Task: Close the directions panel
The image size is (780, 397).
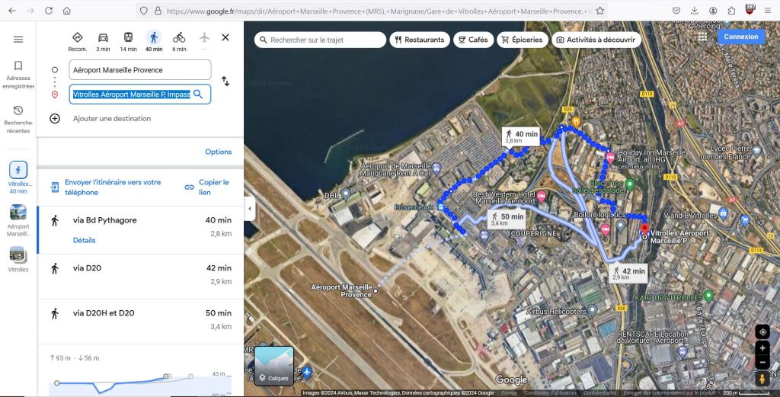Action: pyautogui.click(x=225, y=37)
